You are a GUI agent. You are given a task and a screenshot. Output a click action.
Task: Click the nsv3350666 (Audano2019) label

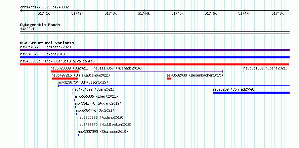[x=100, y=117]
